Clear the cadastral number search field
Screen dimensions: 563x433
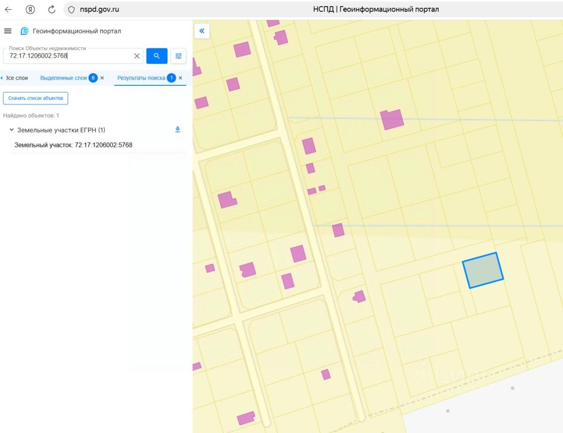tap(137, 56)
